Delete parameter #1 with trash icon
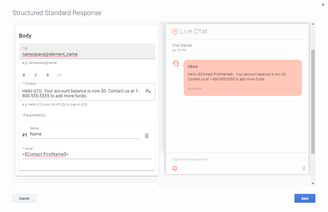 [x=147, y=136]
